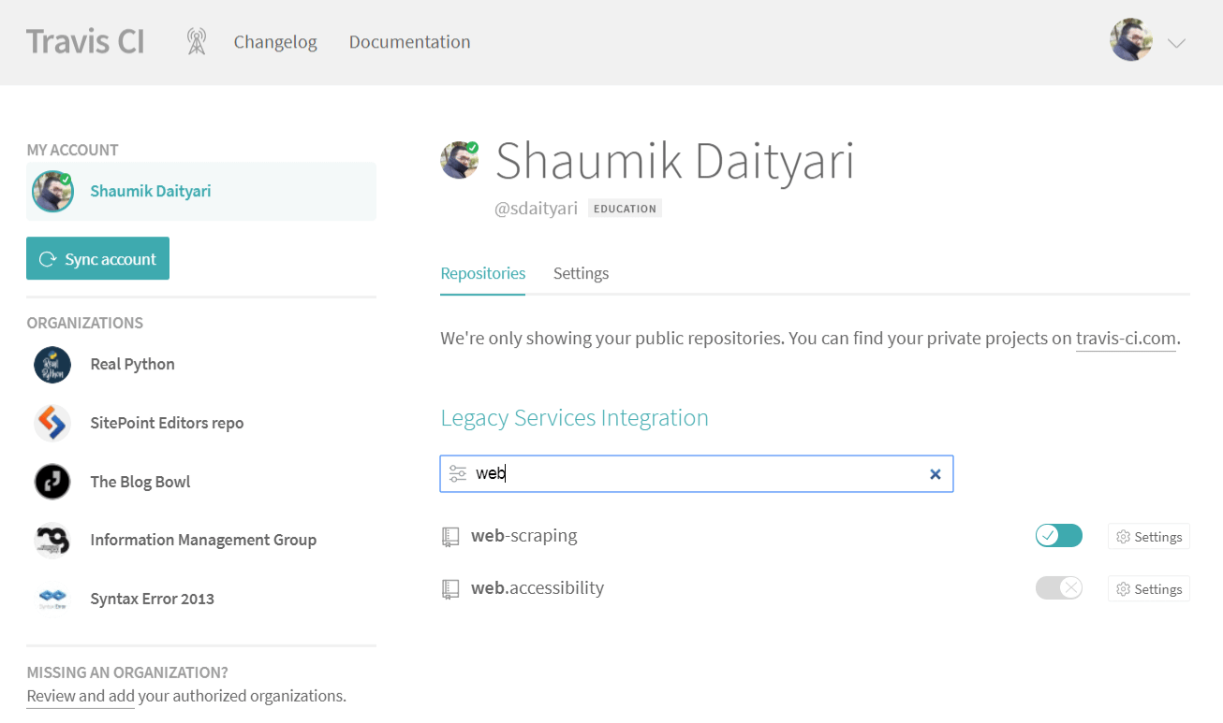
Task: Disable the web-scraping repository toggle
Action: click(x=1058, y=535)
